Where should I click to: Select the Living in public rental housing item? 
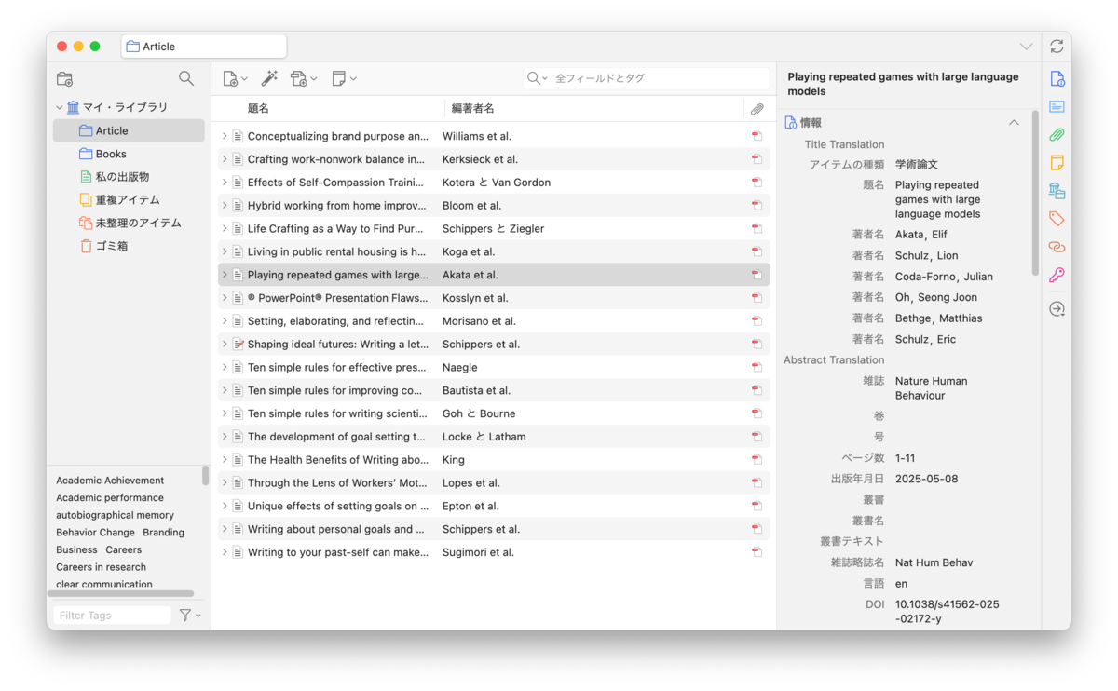coord(494,251)
